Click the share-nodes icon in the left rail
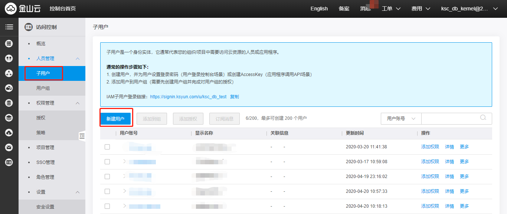Viewport: 507px width, 214px height. [9, 73]
